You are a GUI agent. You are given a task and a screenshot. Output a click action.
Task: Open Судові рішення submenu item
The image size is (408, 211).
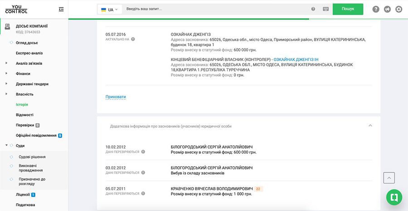click(32, 157)
